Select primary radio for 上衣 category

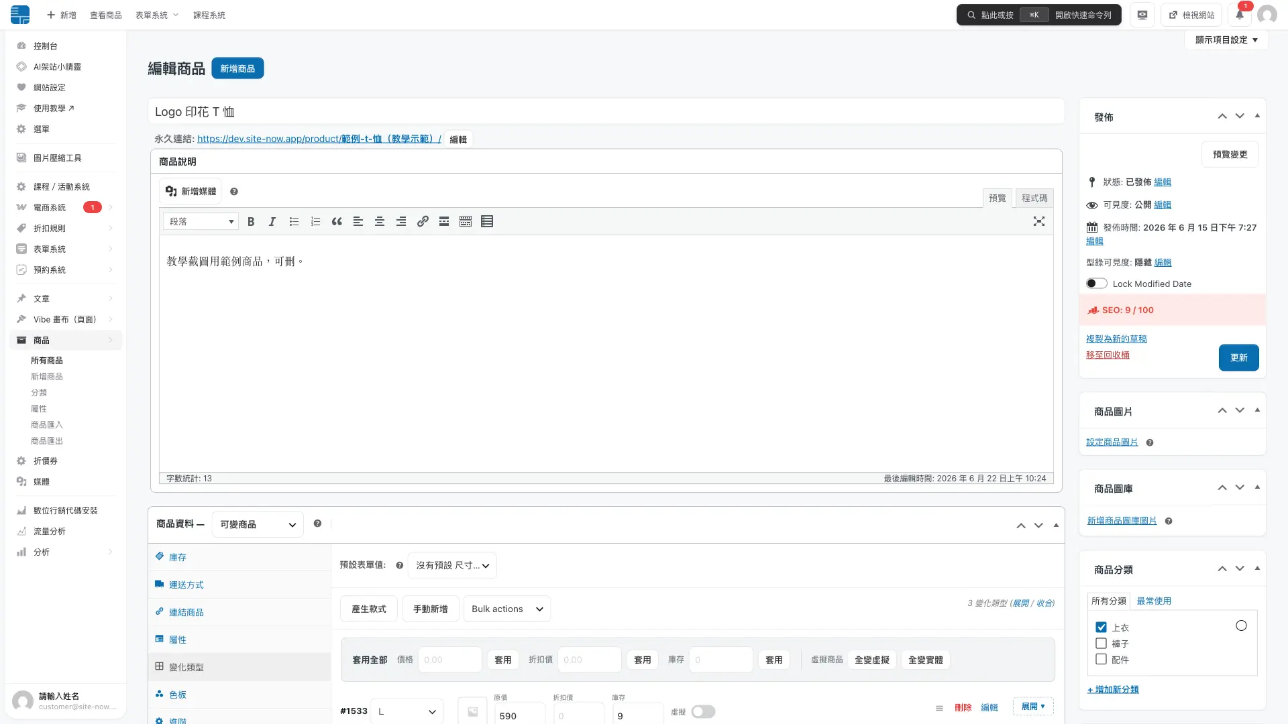pyautogui.click(x=1241, y=625)
